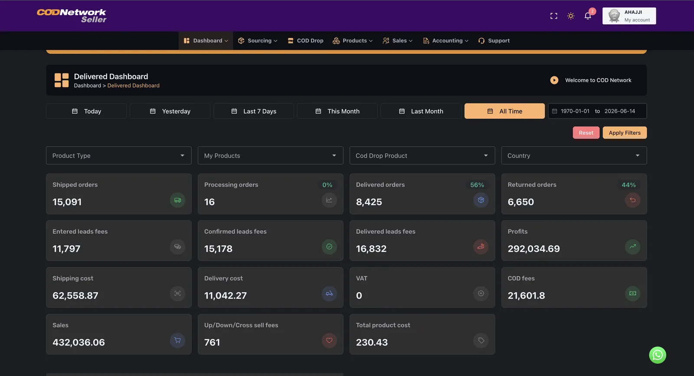This screenshot has height=376, width=694.
Task: Go to COD Drop
Action: [306, 41]
